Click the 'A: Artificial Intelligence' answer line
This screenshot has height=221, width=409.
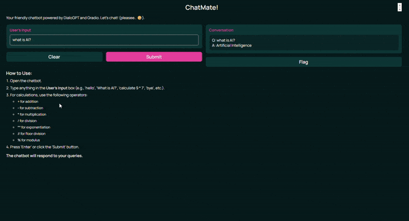coord(232,46)
